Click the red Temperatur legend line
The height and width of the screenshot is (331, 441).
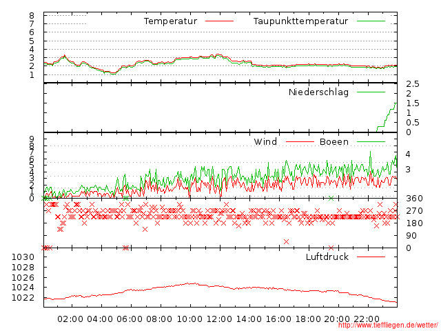click(x=219, y=21)
